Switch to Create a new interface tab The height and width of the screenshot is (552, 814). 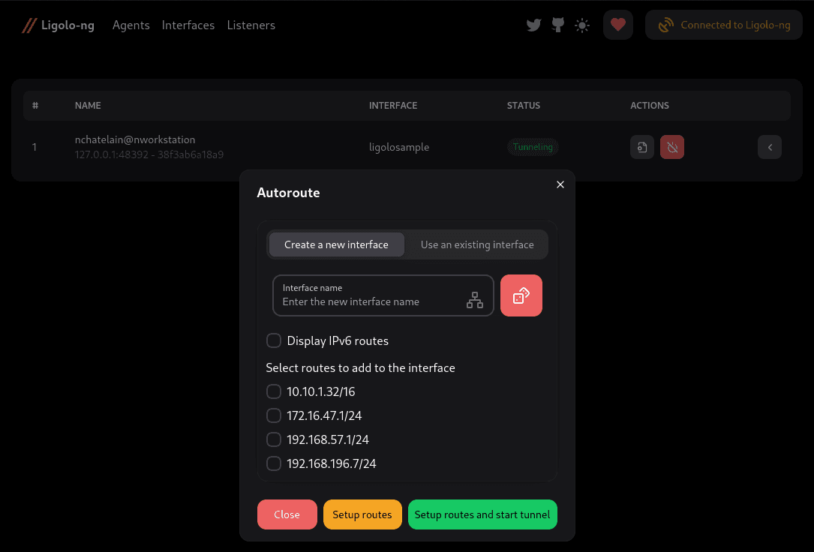pos(336,244)
